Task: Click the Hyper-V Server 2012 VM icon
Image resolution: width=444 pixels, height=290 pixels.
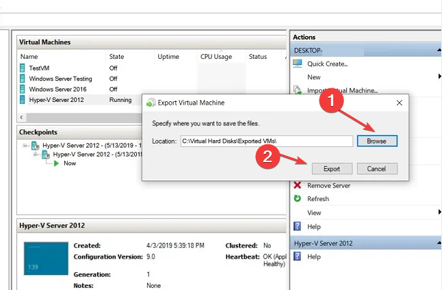Action: click(22, 100)
